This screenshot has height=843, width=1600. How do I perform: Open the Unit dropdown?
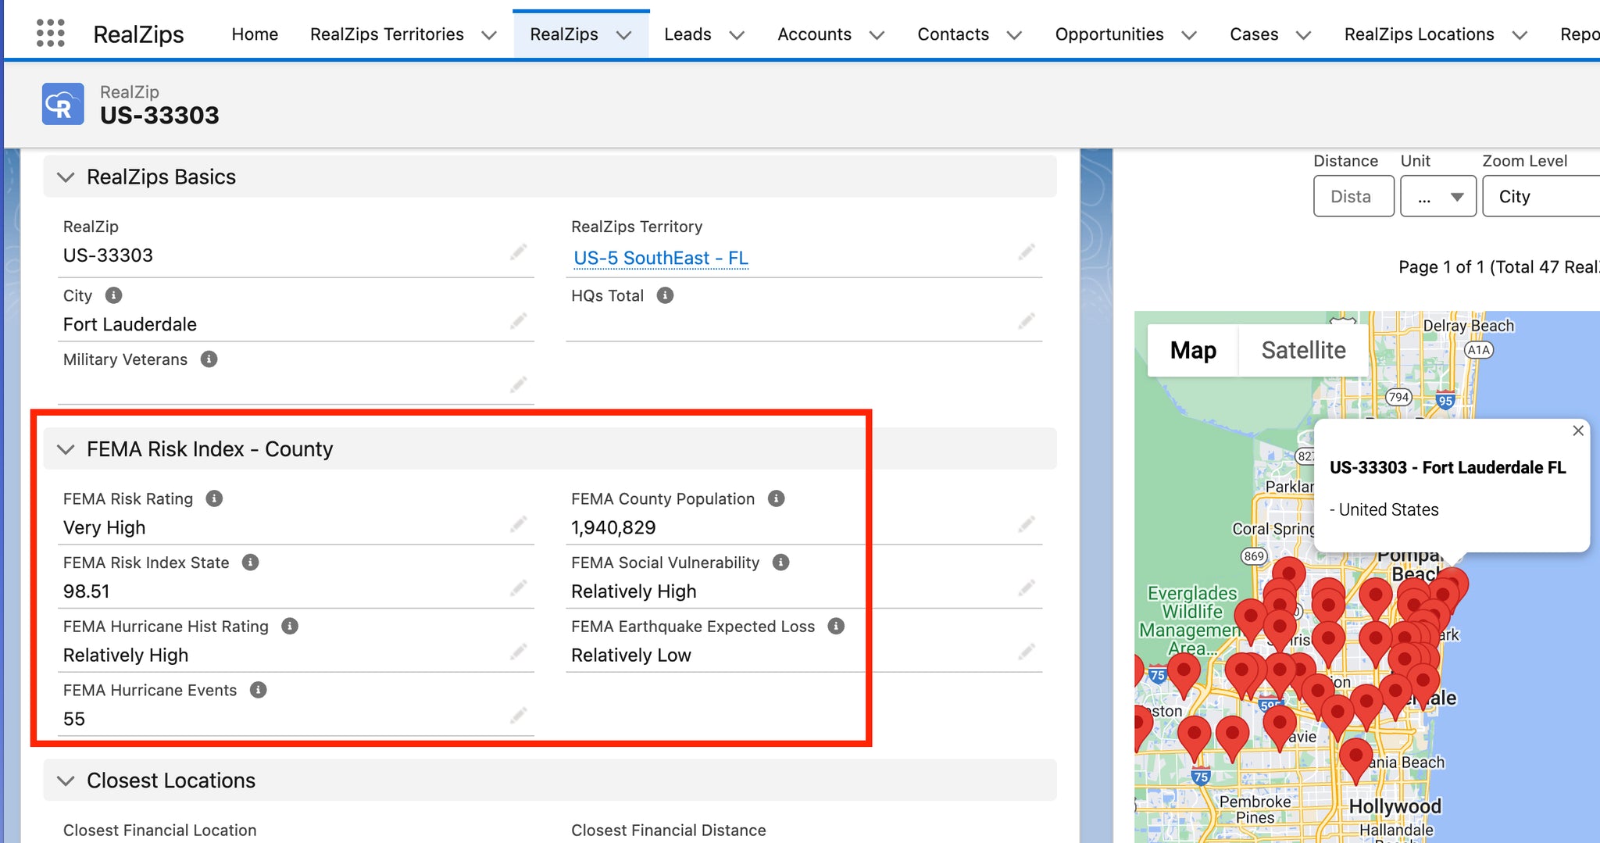tap(1438, 196)
